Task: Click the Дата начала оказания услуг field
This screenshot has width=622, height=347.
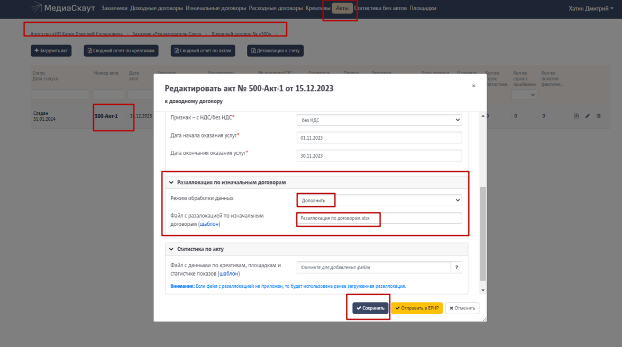Action: (x=379, y=138)
